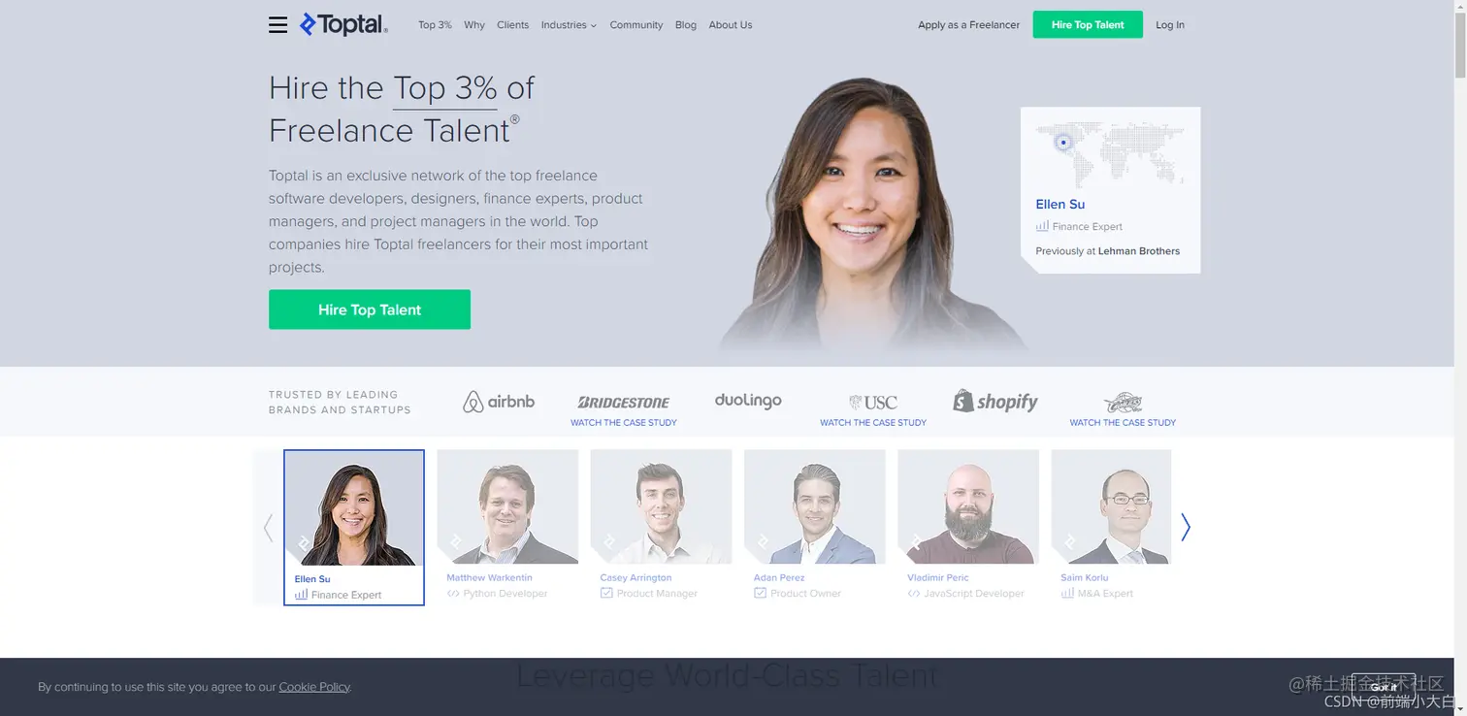Go to the Community page
Image resolution: width=1467 pixels, height=716 pixels.
click(636, 25)
